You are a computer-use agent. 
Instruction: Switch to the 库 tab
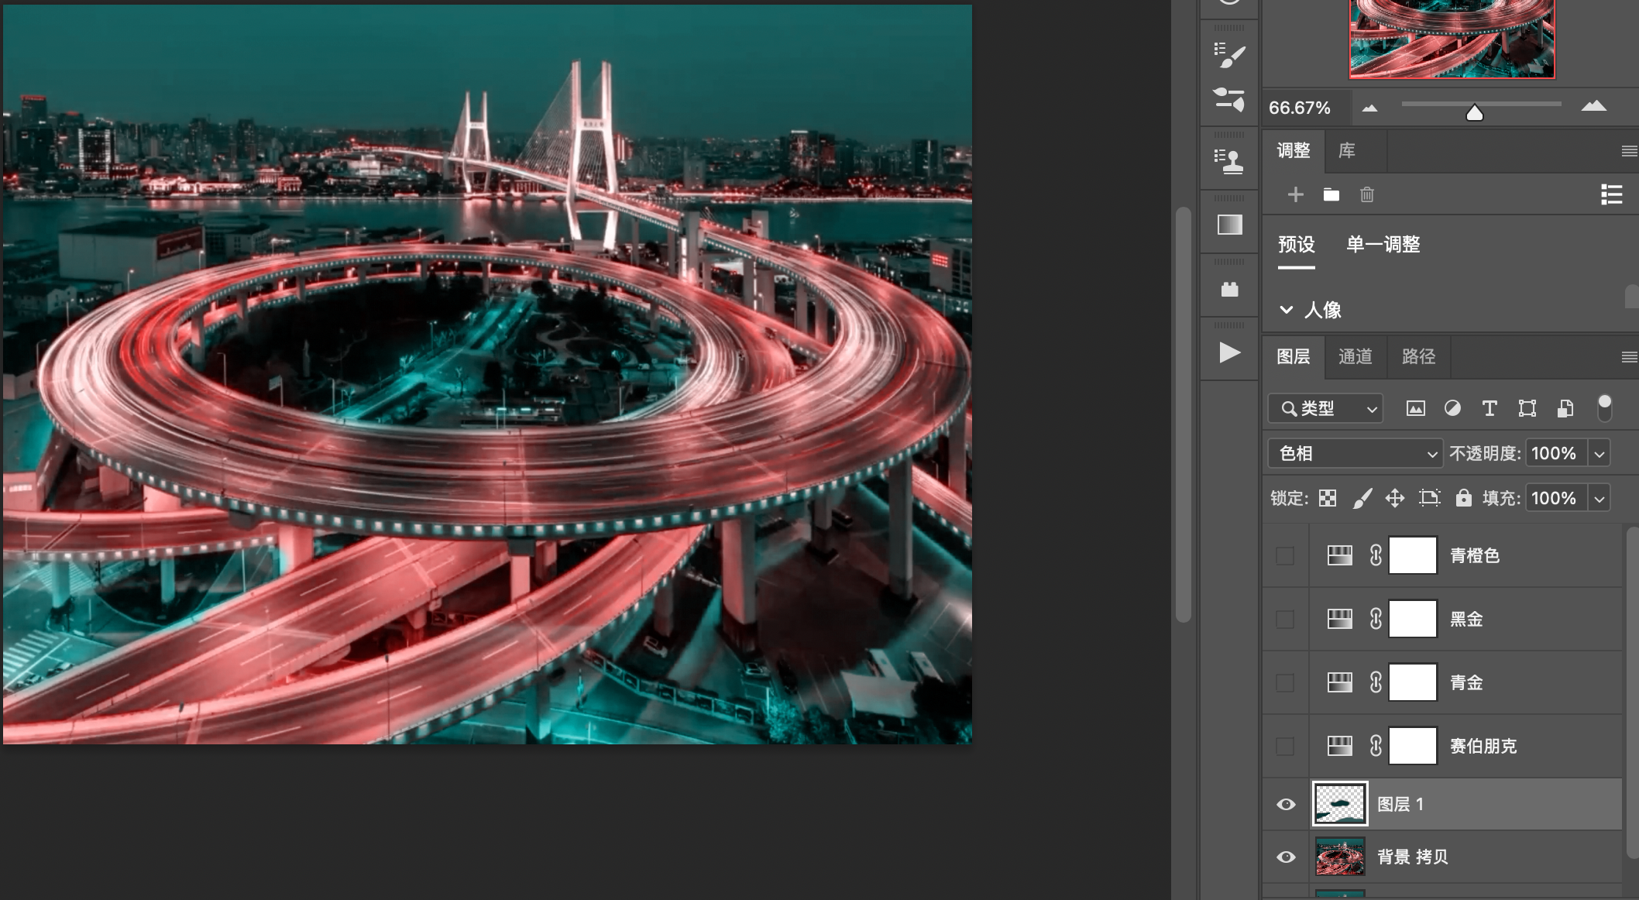1347,150
